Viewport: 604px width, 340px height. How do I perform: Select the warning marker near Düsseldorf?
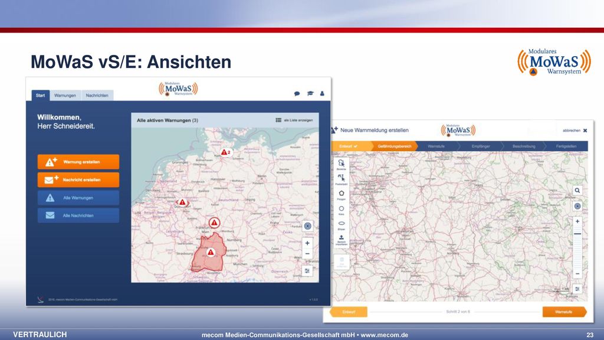coord(182,202)
